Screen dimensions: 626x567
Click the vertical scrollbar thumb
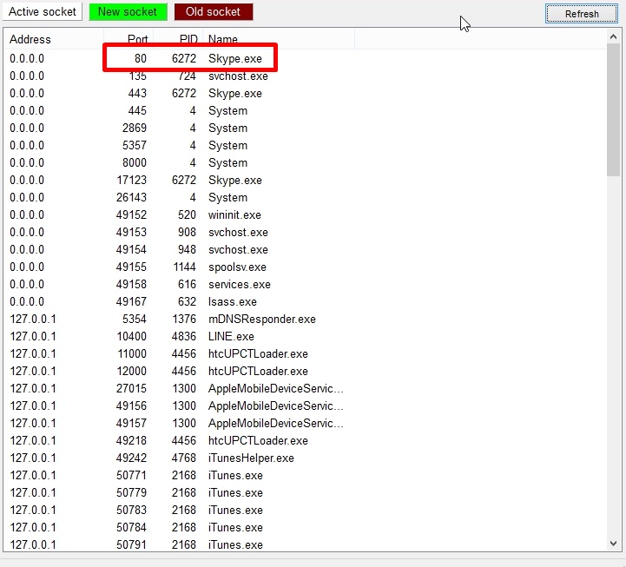(x=613, y=109)
